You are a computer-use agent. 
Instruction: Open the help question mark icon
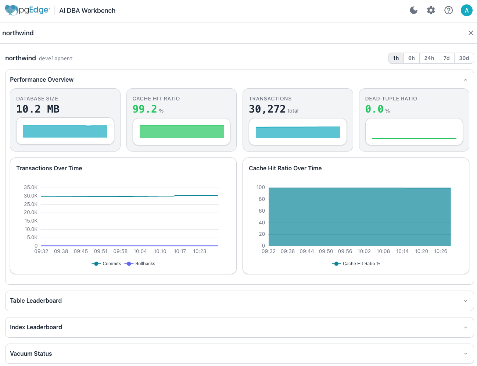coord(448,10)
